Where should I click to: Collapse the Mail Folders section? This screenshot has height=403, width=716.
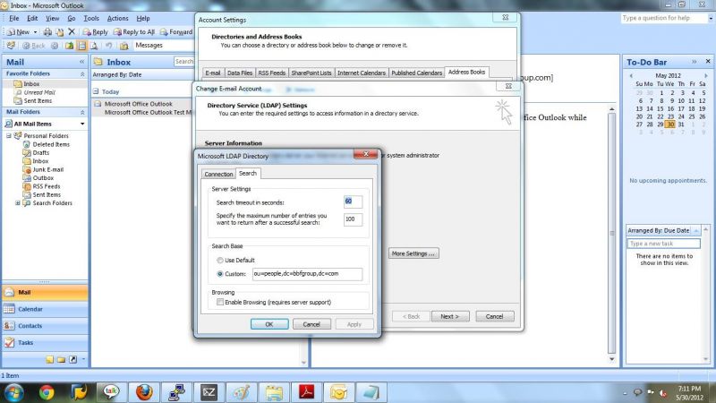click(x=82, y=112)
